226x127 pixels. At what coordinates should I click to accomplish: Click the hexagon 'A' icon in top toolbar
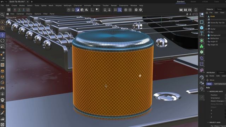point(141,10)
